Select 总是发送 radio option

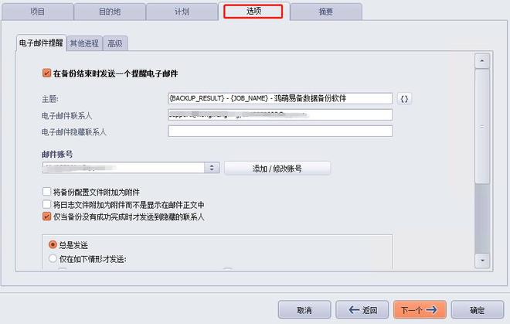pos(53,244)
